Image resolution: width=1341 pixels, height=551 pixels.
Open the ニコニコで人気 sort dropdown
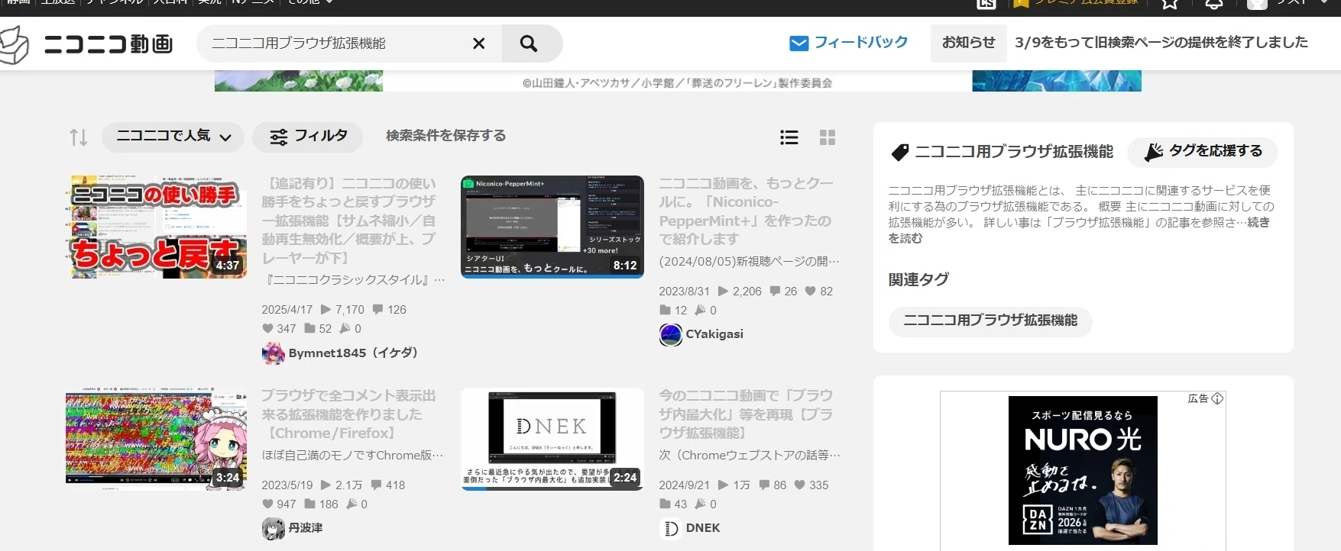(x=173, y=137)
